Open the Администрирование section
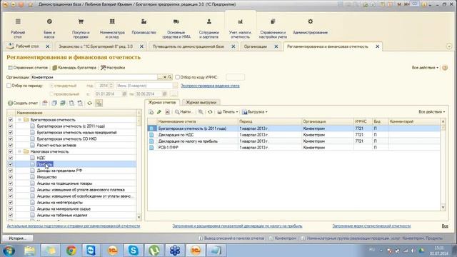Image resolution: width=457 pixels, height=257 pixels. 311,26
